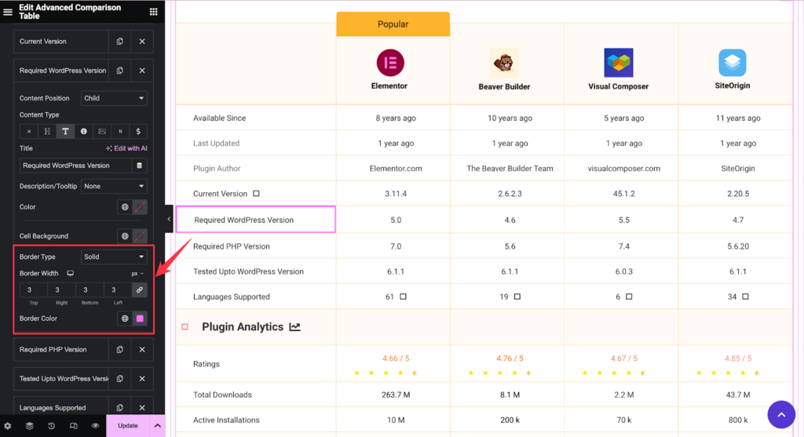Pick the text Color swatch
The height and width of the screenshot is (437, 804).
coord(140,207)
